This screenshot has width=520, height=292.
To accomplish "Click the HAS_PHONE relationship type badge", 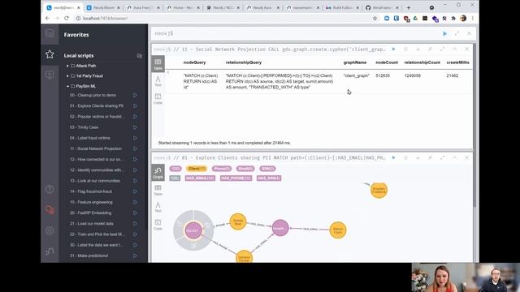I will pos(236,178).
